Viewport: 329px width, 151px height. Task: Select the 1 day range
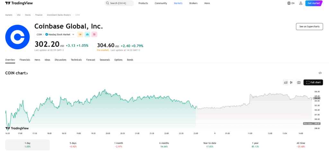(28, 145)
